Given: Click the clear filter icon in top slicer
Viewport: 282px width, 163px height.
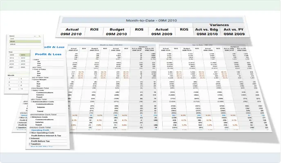Looking at the screenshot, I should [x=39, y=36].
